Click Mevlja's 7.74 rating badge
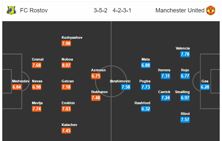The width and height of the screenshot is (222, 141). pos(37,109)
